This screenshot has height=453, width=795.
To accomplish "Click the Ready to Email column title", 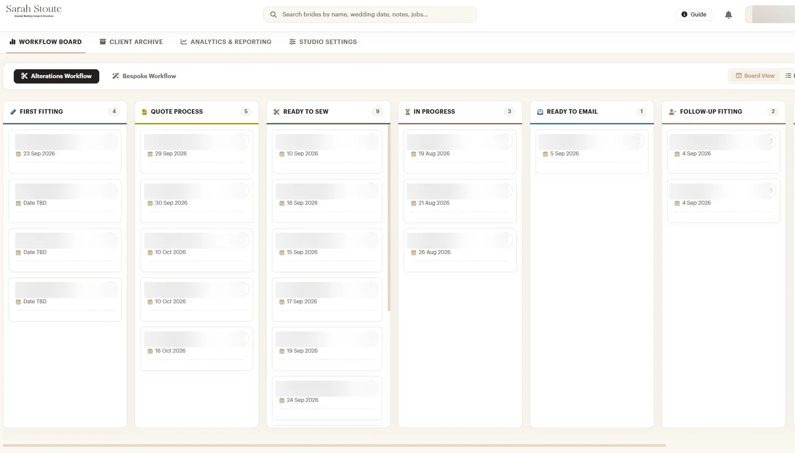I will click(x=572, y=112).
